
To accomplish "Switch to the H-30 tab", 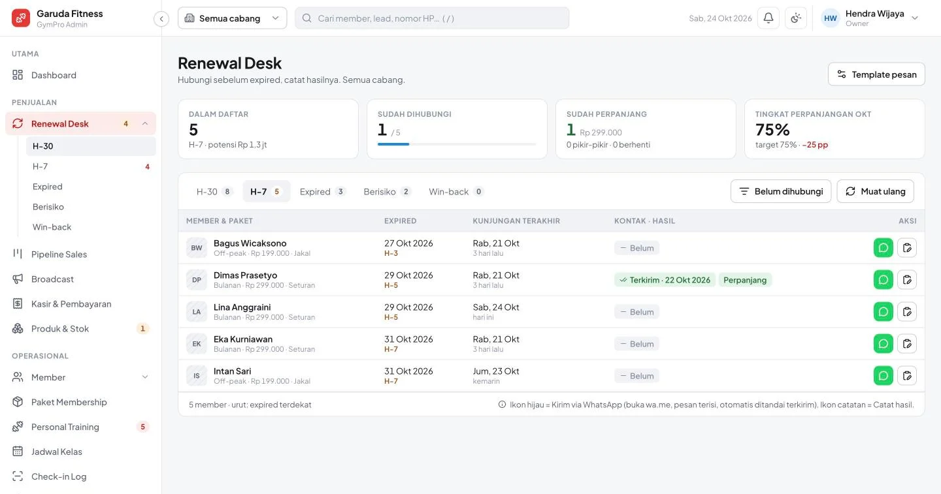I will (214, 192).
